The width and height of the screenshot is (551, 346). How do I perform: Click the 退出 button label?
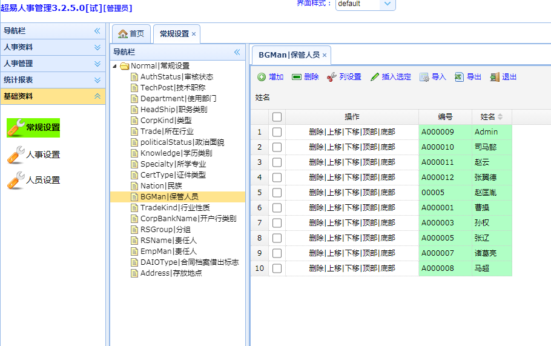509,77
